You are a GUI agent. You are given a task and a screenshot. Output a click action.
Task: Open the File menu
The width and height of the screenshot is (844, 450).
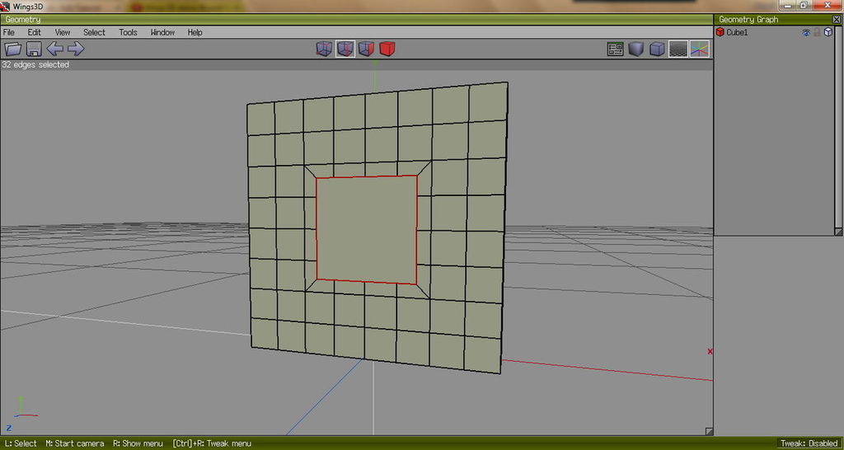pyautogui.click(x=9, y=32)
